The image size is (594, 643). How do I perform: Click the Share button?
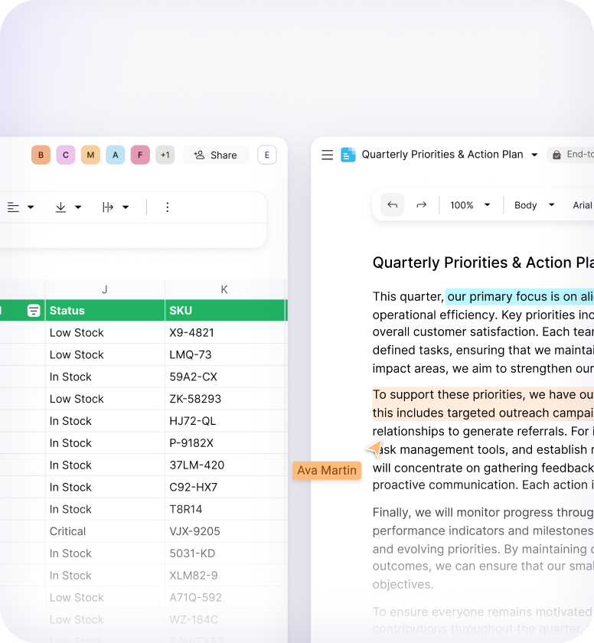(216, 155)
